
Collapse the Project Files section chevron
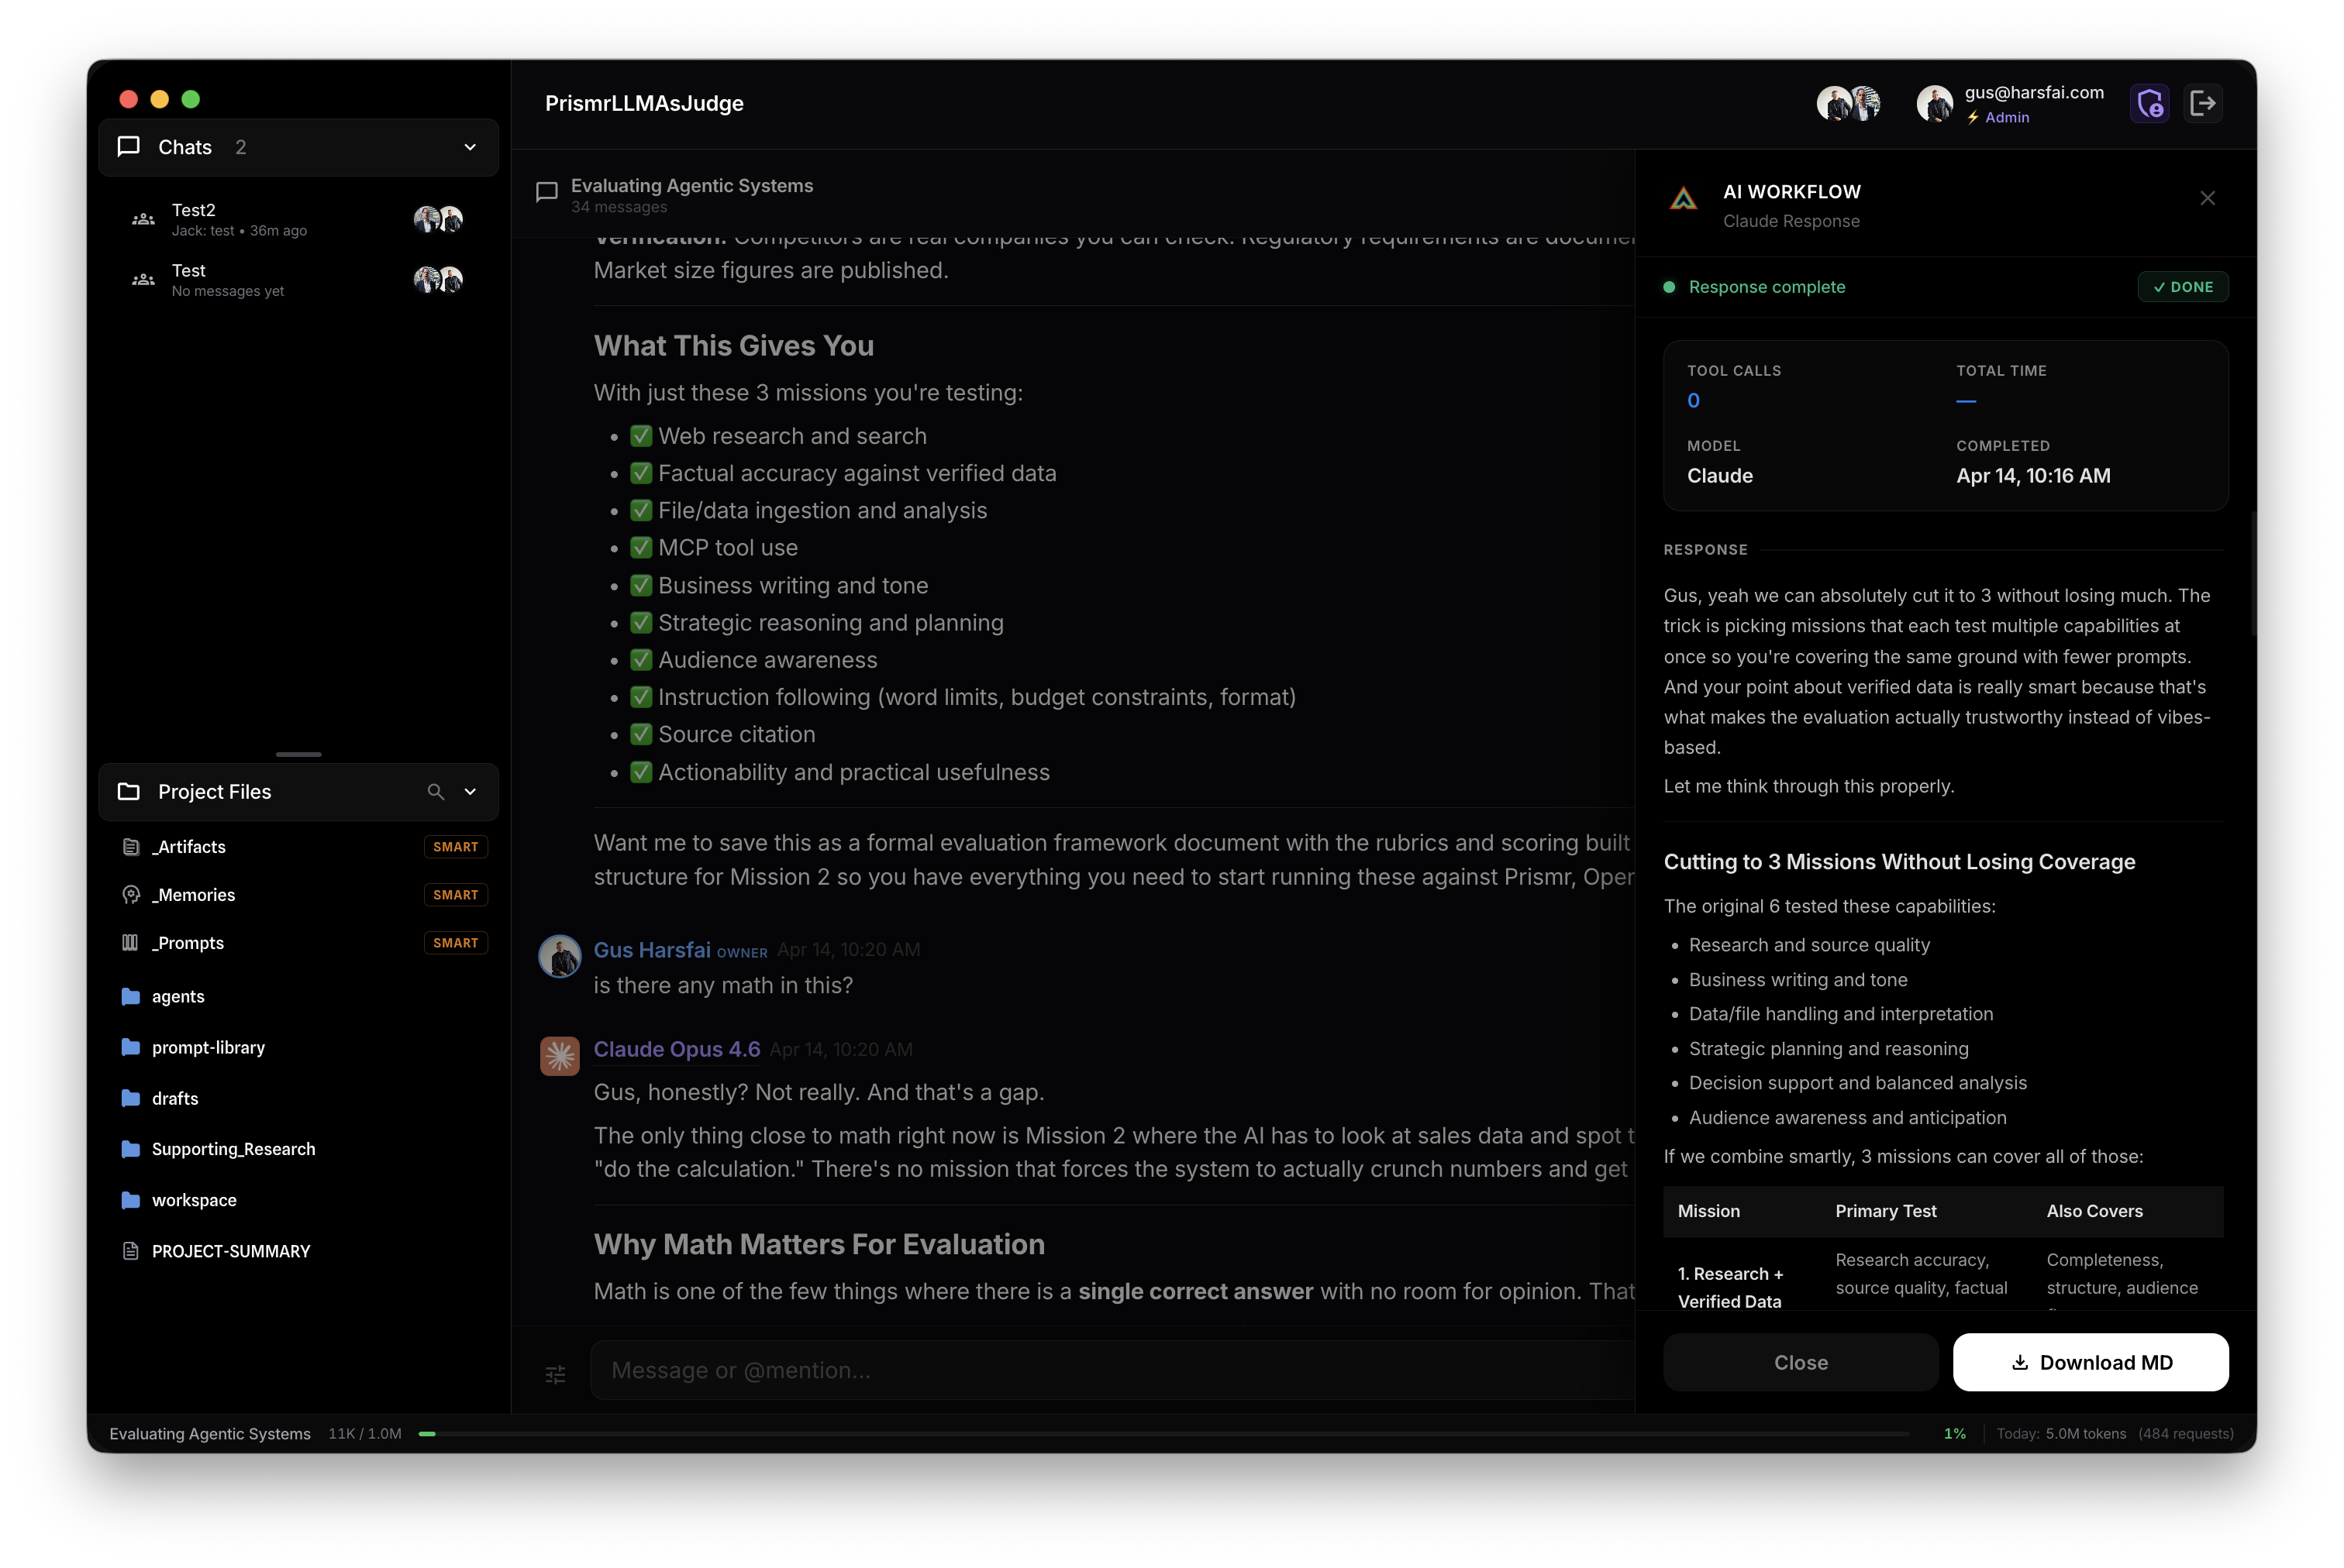coord(469,791)
